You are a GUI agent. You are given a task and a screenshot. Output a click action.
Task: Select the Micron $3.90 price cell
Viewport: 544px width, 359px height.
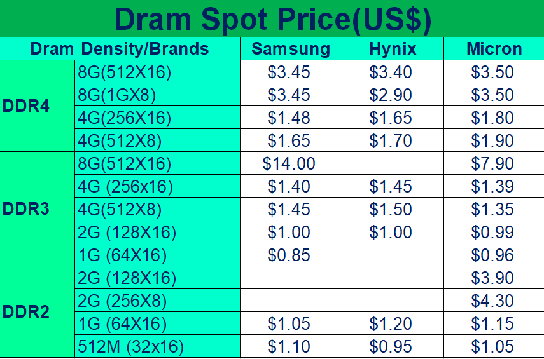coord(494,278)
